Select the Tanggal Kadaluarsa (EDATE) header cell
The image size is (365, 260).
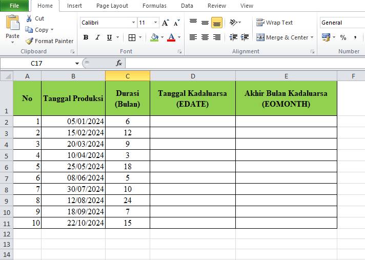[x=193, y=98]
